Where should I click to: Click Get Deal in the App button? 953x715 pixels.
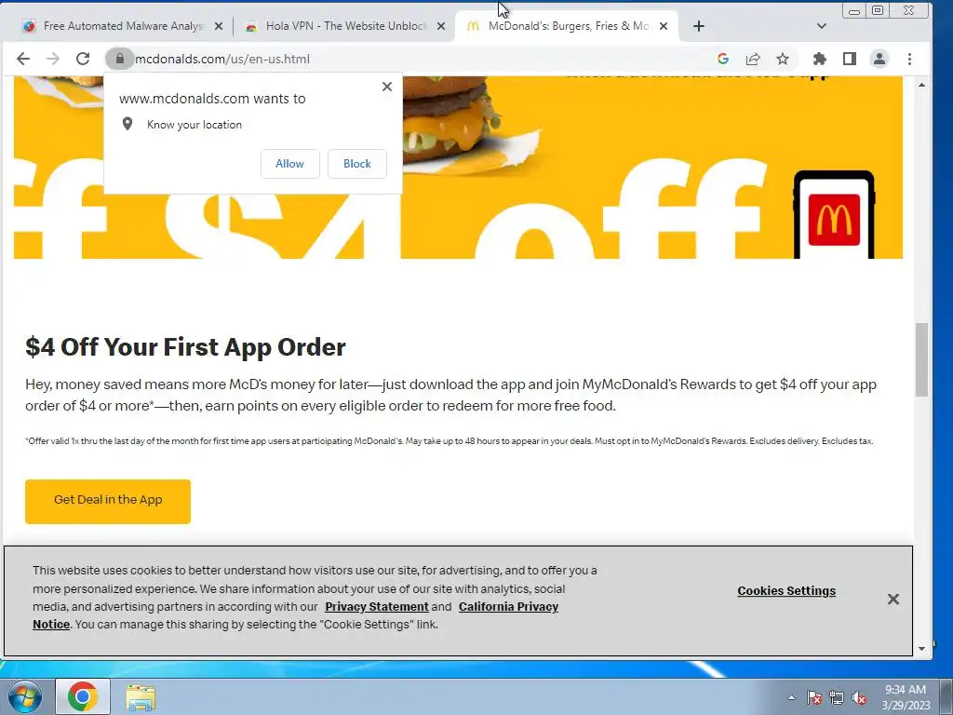108,501
